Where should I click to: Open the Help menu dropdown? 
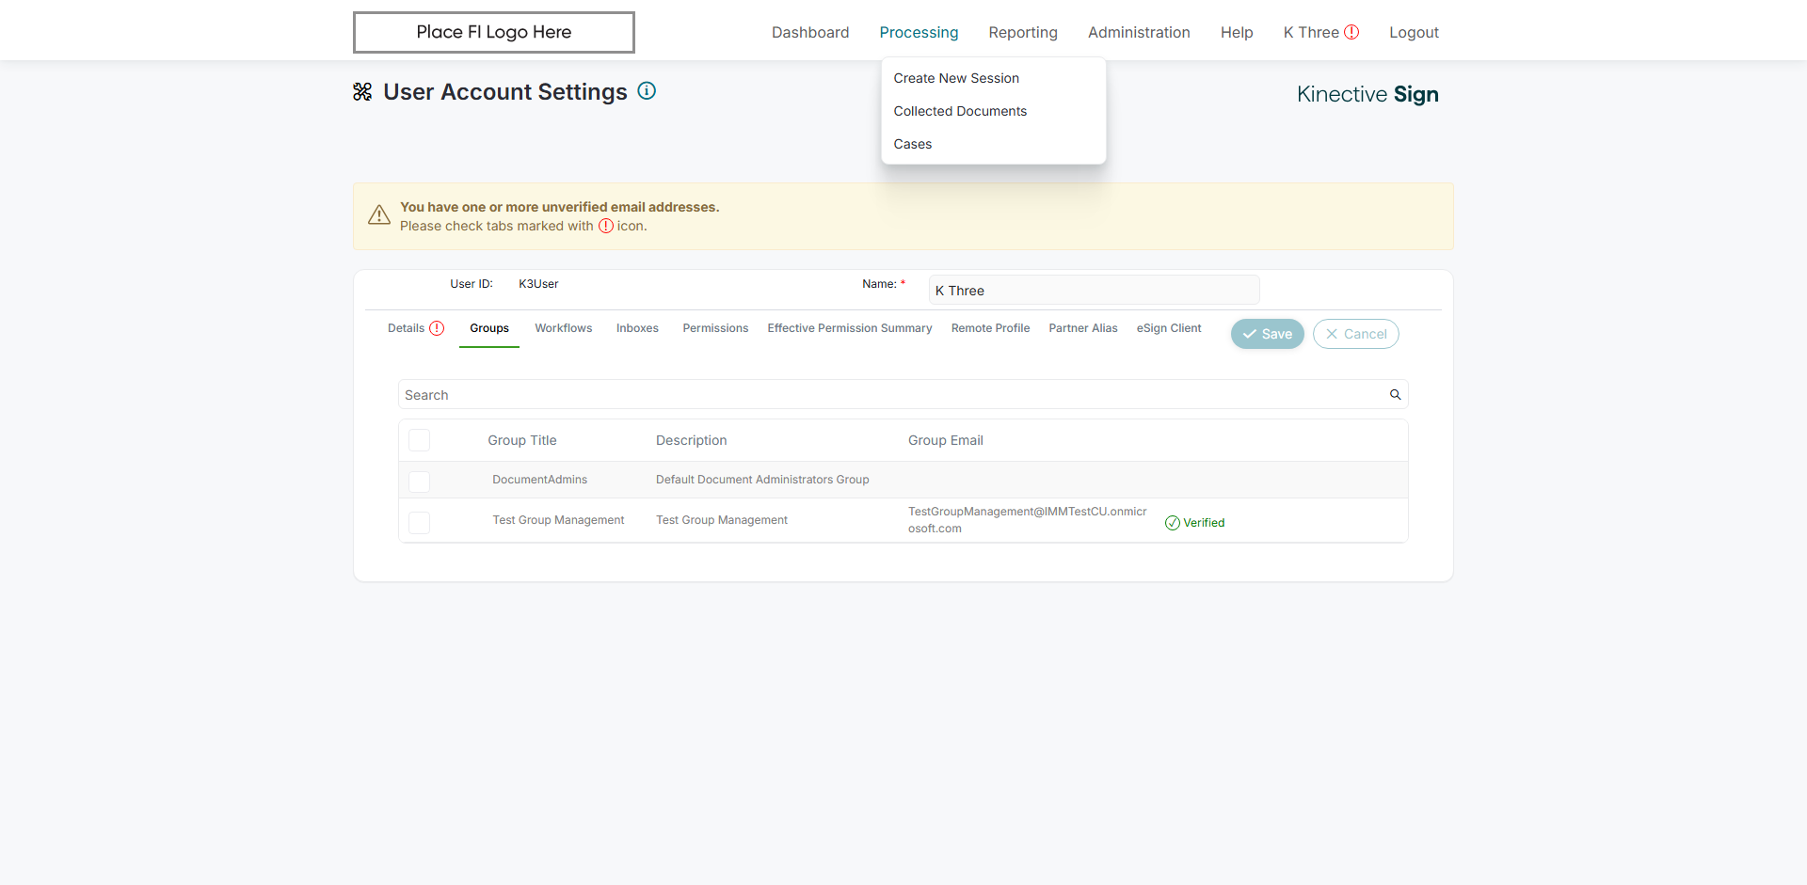[1237, 32]
